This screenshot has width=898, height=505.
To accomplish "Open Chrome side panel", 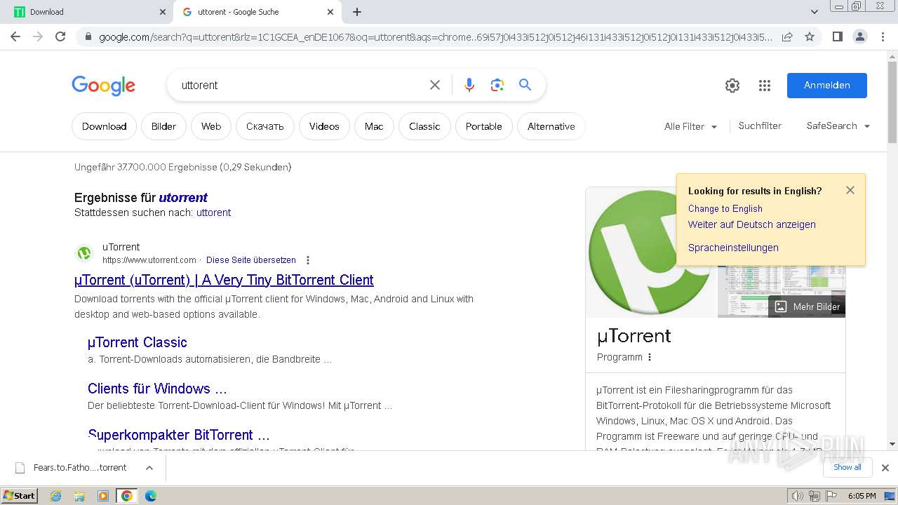I will point(837,36).
